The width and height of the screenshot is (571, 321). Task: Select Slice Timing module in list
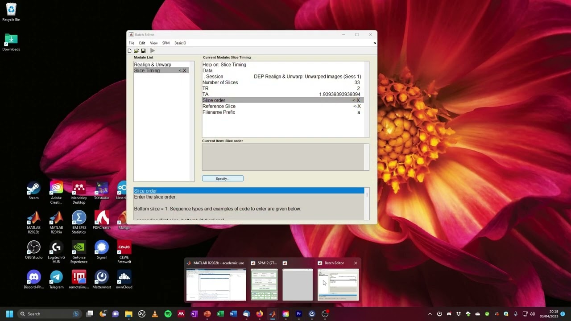(x=161, y=70)
